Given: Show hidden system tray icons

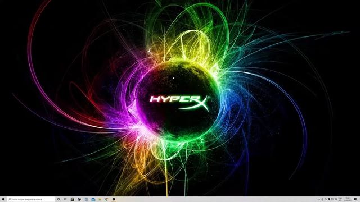Looking at the screenshot, I should click(x=319, y=199).
